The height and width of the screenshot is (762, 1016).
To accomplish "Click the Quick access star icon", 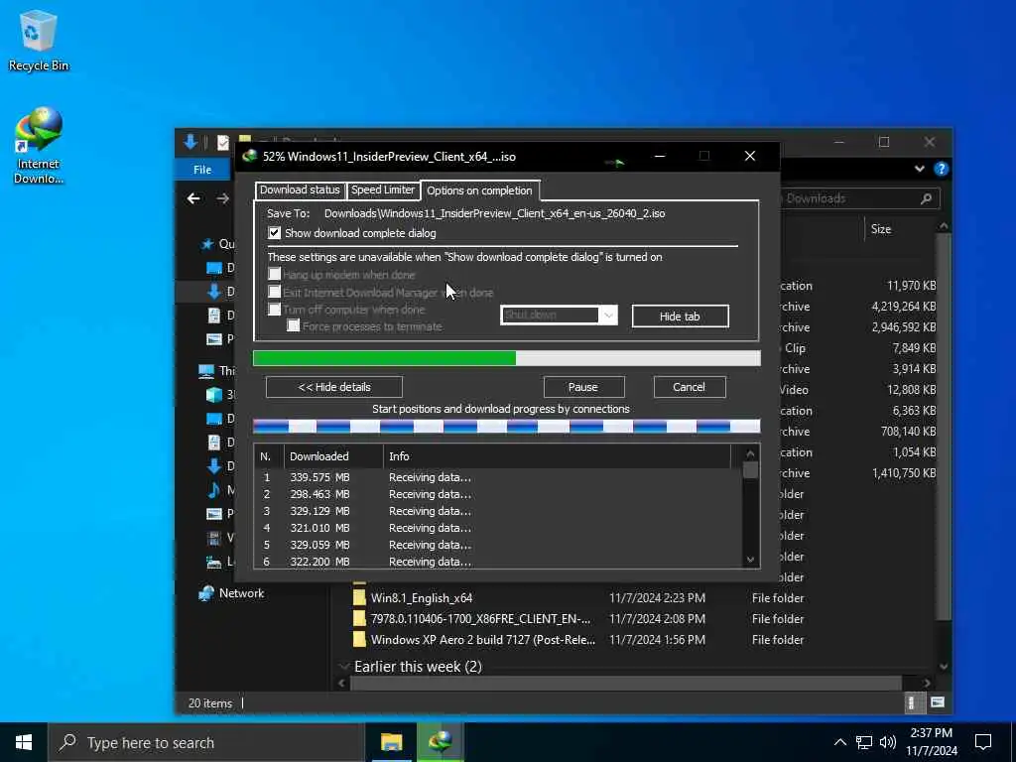I will pos(207,244).
